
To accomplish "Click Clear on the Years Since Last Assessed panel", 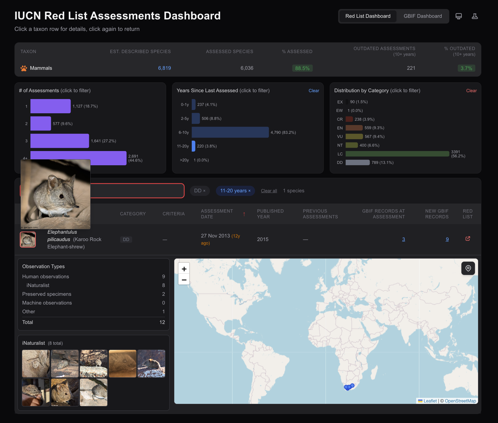I will (314, 91).
